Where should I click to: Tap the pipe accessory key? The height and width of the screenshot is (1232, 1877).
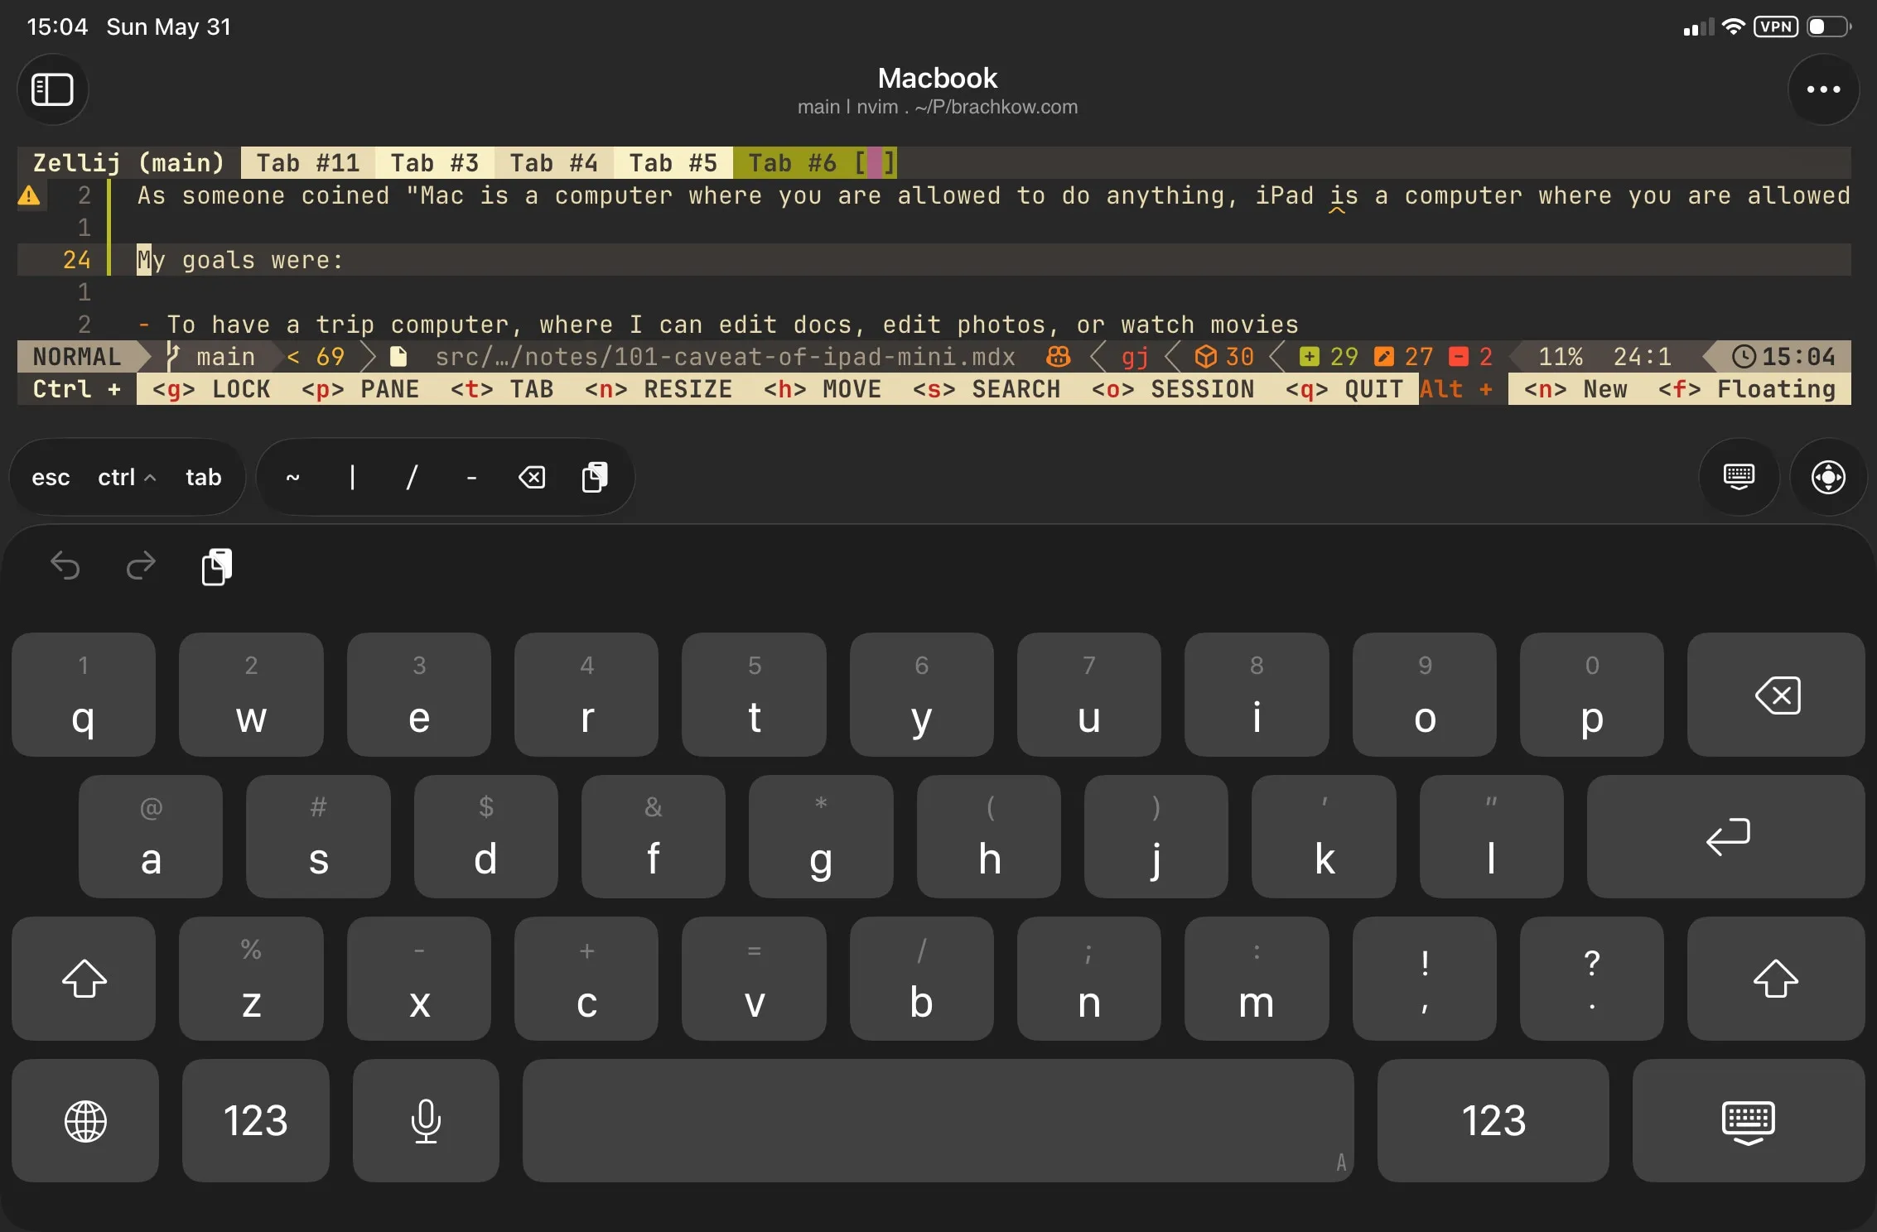[352, 478]
